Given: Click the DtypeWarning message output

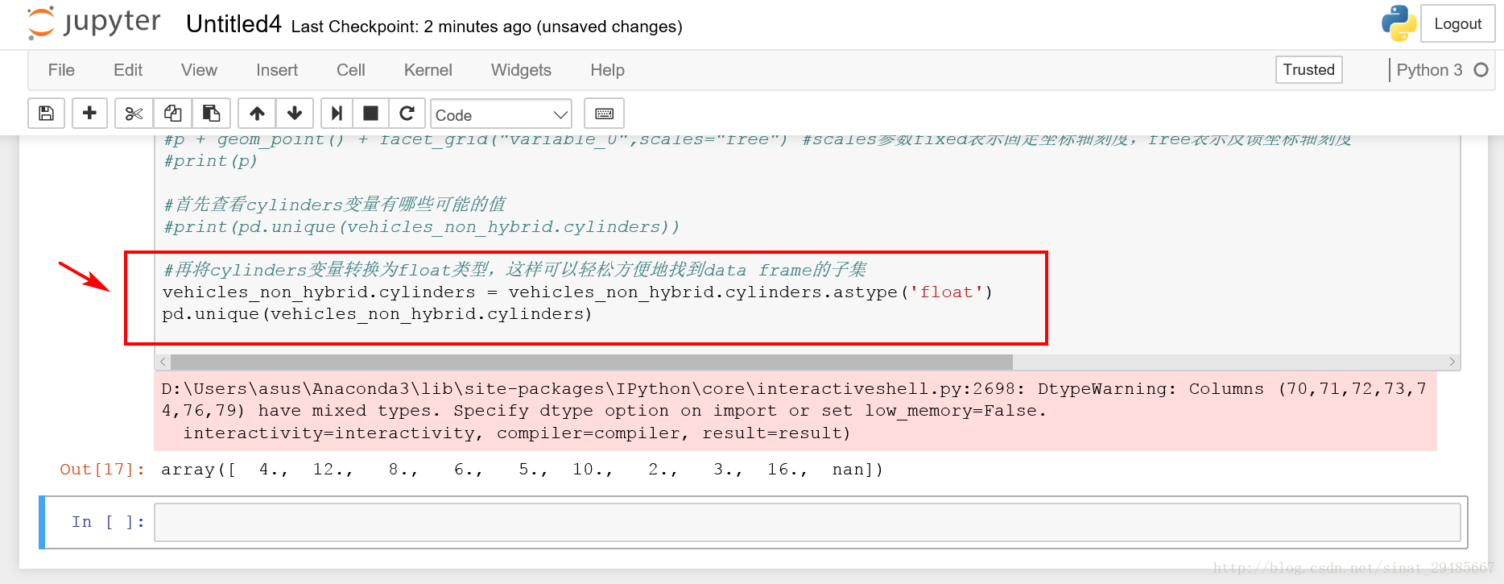Looking at the screenshot, I should point(795,411).
